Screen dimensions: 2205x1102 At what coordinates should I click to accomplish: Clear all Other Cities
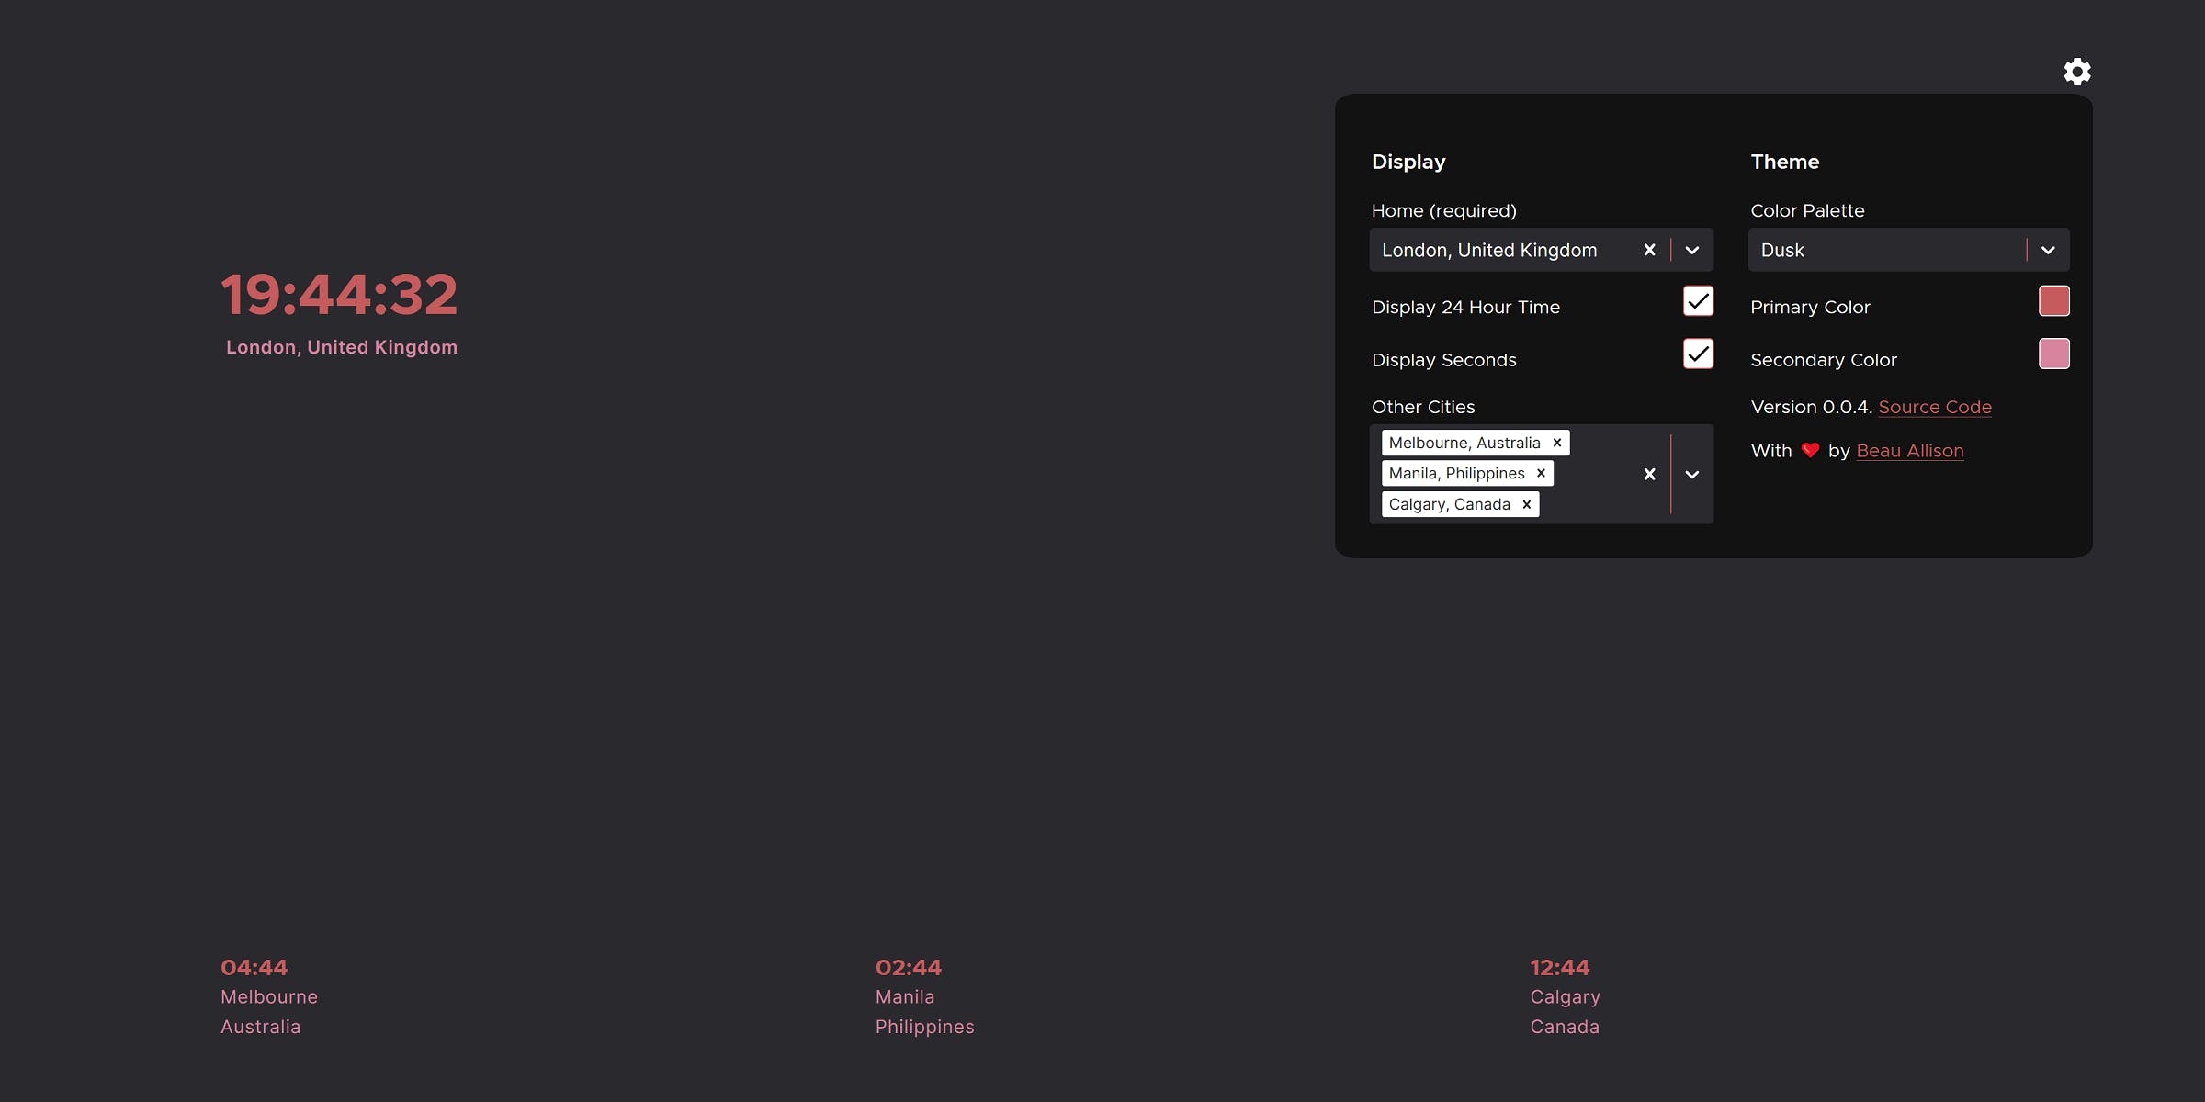(1649, 474)
